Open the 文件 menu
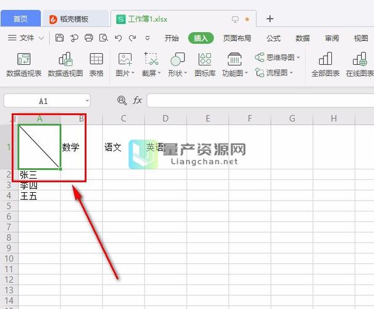The image size is (374, 309). (21, 38)
